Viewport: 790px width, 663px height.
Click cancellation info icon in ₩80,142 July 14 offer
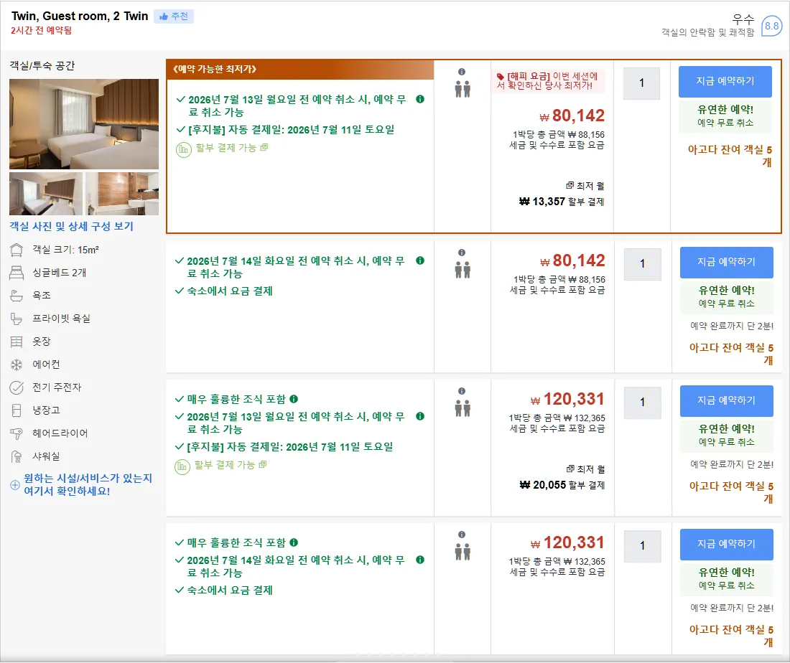pyautogui.click(x=420, y=260)
